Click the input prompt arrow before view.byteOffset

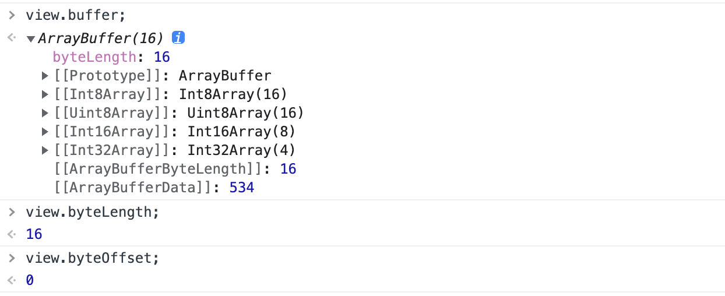pyautogui.click(x=12, y=258)
